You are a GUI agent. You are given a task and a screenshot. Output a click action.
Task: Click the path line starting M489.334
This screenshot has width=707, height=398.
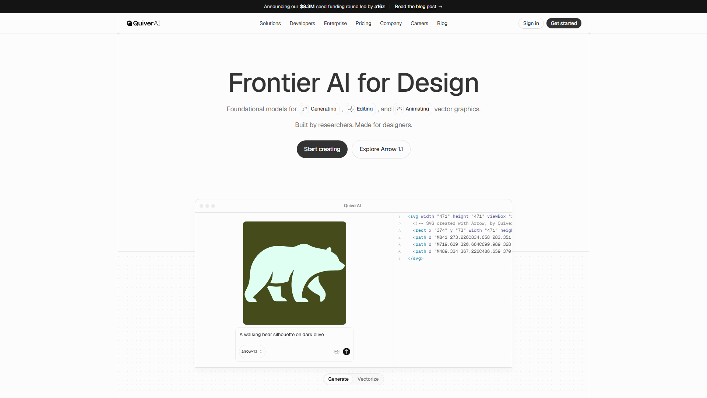pos(462,251)
